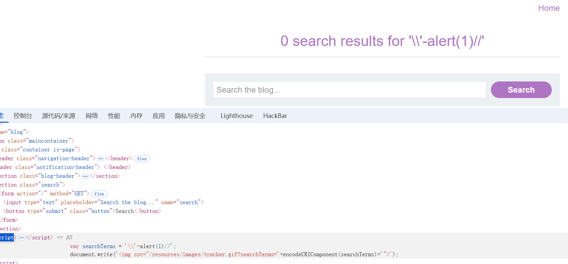Select the closing /form tag row
The height and width of the screenshot is (264, 568).
pos(9,220)
